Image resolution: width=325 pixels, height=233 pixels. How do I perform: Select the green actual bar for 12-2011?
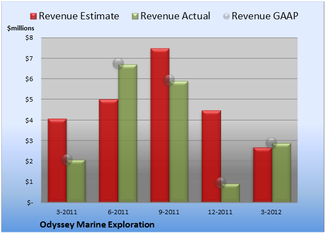230,193
